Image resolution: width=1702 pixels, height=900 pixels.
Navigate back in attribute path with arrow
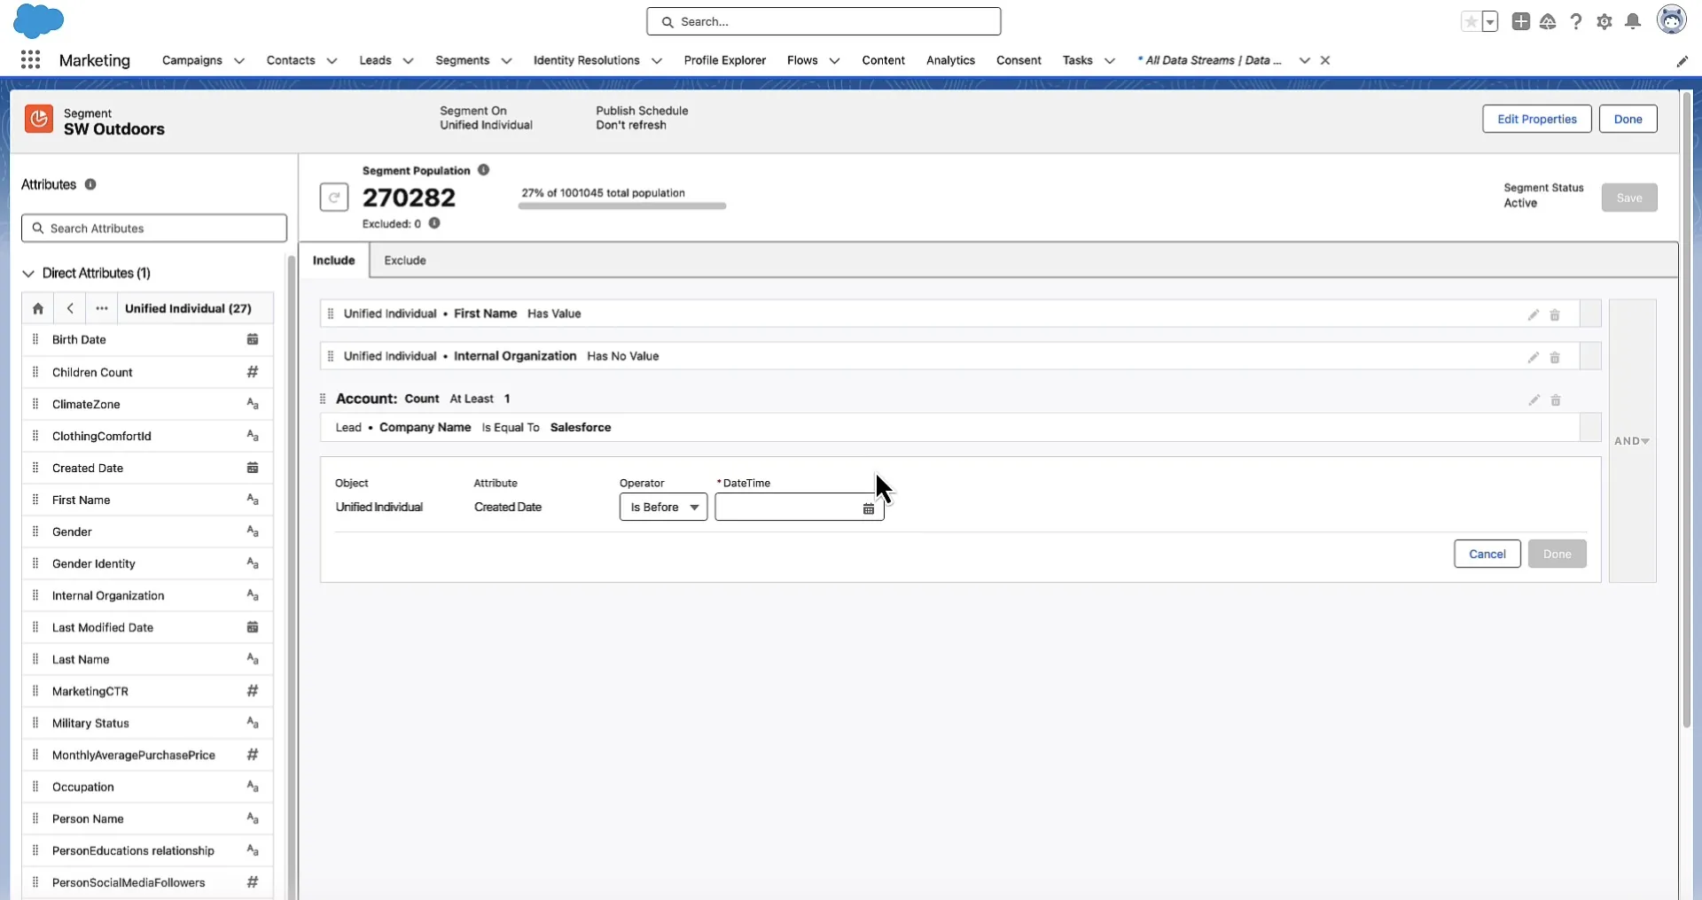[69, 308]
